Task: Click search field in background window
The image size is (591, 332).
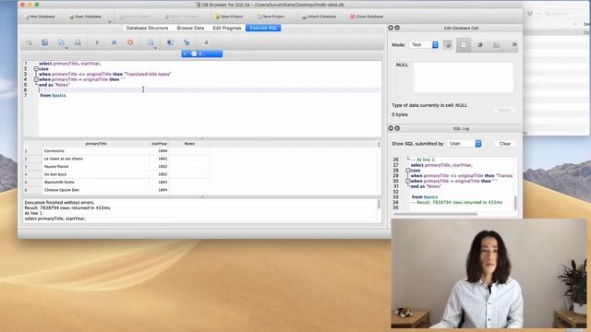Action: (565, 14)
